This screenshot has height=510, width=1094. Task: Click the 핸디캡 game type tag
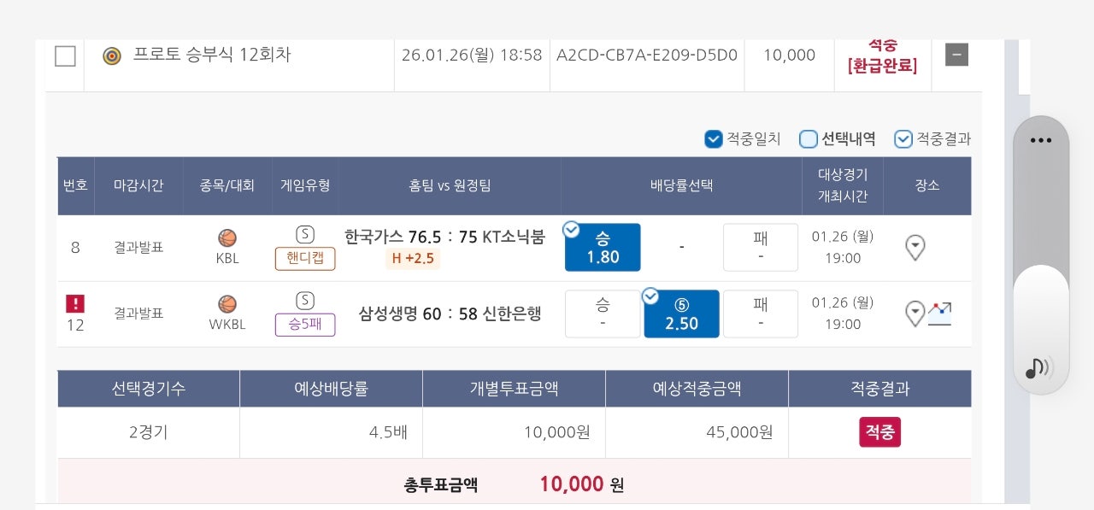(305, 259)
